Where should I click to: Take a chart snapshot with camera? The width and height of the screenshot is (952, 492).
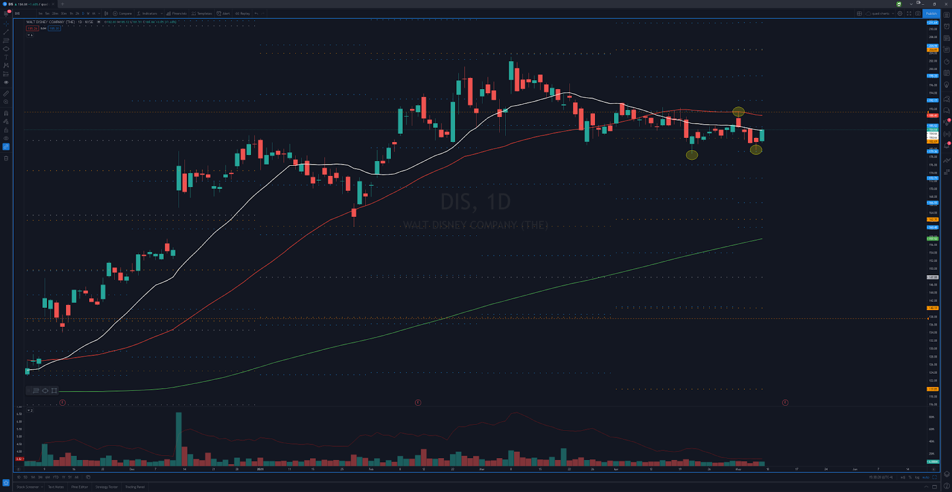click(918, 13)
